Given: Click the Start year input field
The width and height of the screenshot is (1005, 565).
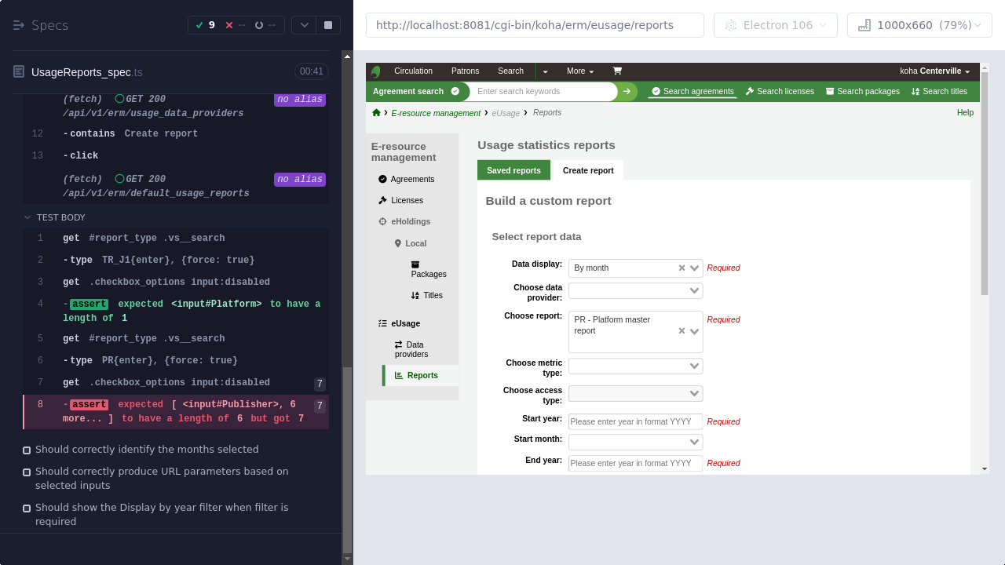Looking at the screenshot, I should [x=634, y=421].
